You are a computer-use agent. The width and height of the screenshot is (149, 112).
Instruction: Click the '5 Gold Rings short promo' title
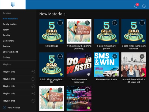coord(106,47)
